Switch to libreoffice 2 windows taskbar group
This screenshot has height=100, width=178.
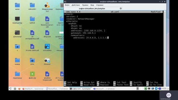click(57, 89)
